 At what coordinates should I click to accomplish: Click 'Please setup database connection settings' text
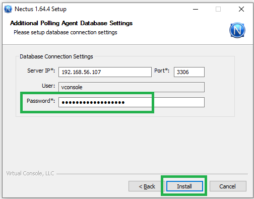coord(66,32)
